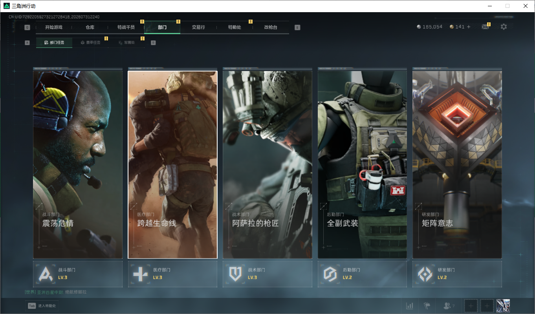The width and height of the screenshot is (535, 314).
Task: Go to the 特战干员 tab
Action: click(x=126, y=27)
